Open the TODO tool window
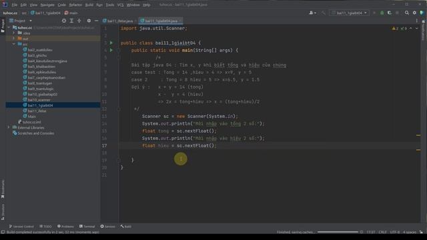The width and height of the screenshot is (427, 240). click(x=45, y=227)
